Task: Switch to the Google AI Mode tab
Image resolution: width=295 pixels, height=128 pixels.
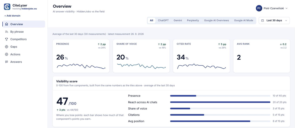Action: (244, 20)
